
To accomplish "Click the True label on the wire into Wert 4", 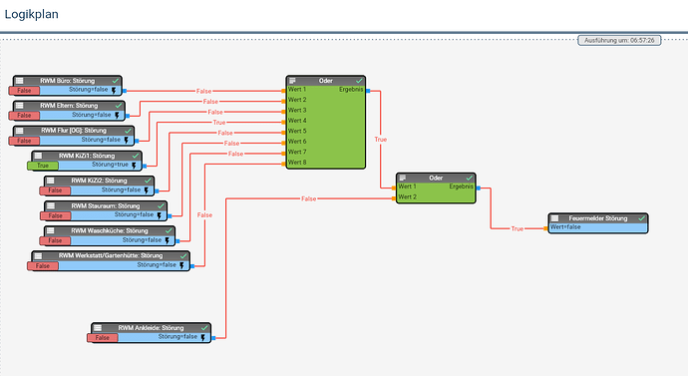I will coord(219,123).
